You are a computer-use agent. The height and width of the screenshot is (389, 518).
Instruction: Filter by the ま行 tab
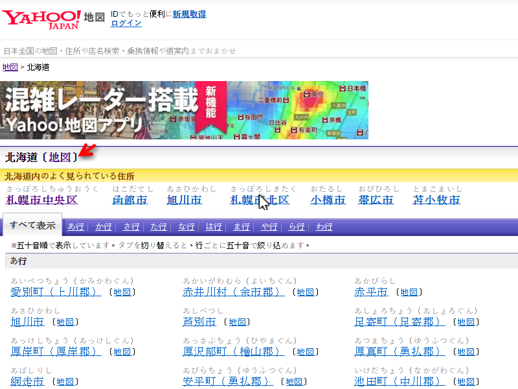click(242, 226)
